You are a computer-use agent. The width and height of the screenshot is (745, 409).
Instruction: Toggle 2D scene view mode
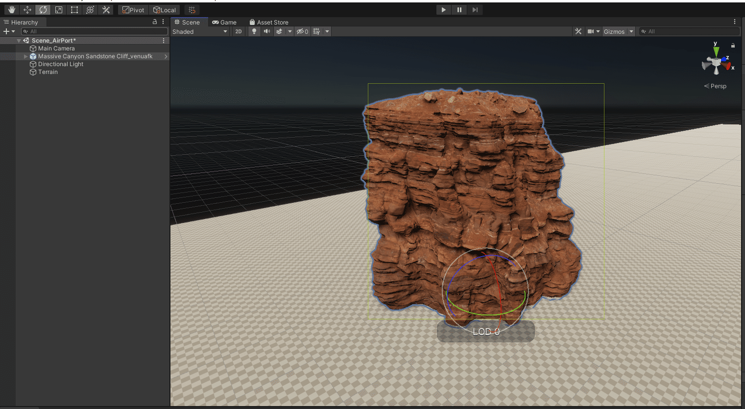tap(239, 31)
